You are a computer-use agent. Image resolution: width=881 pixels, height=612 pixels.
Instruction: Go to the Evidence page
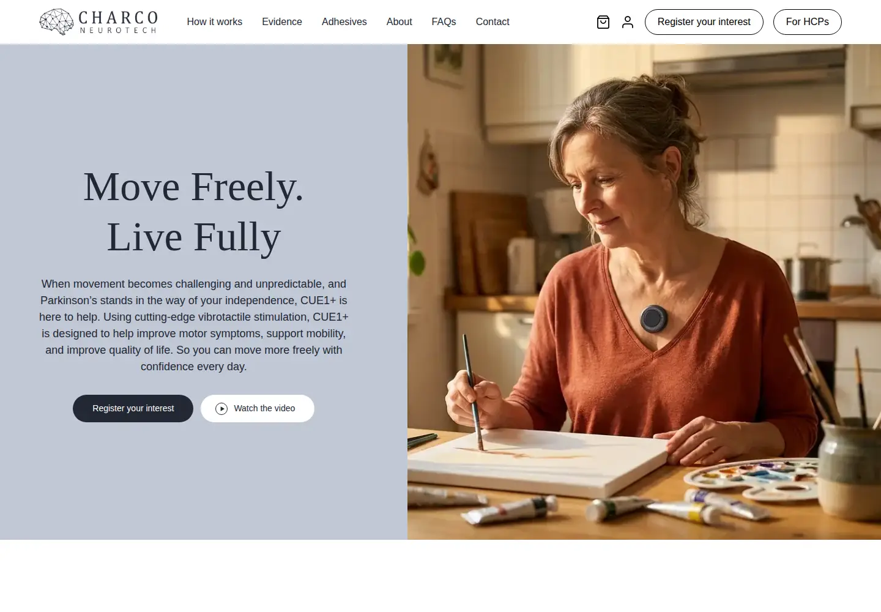coord(282,22)
